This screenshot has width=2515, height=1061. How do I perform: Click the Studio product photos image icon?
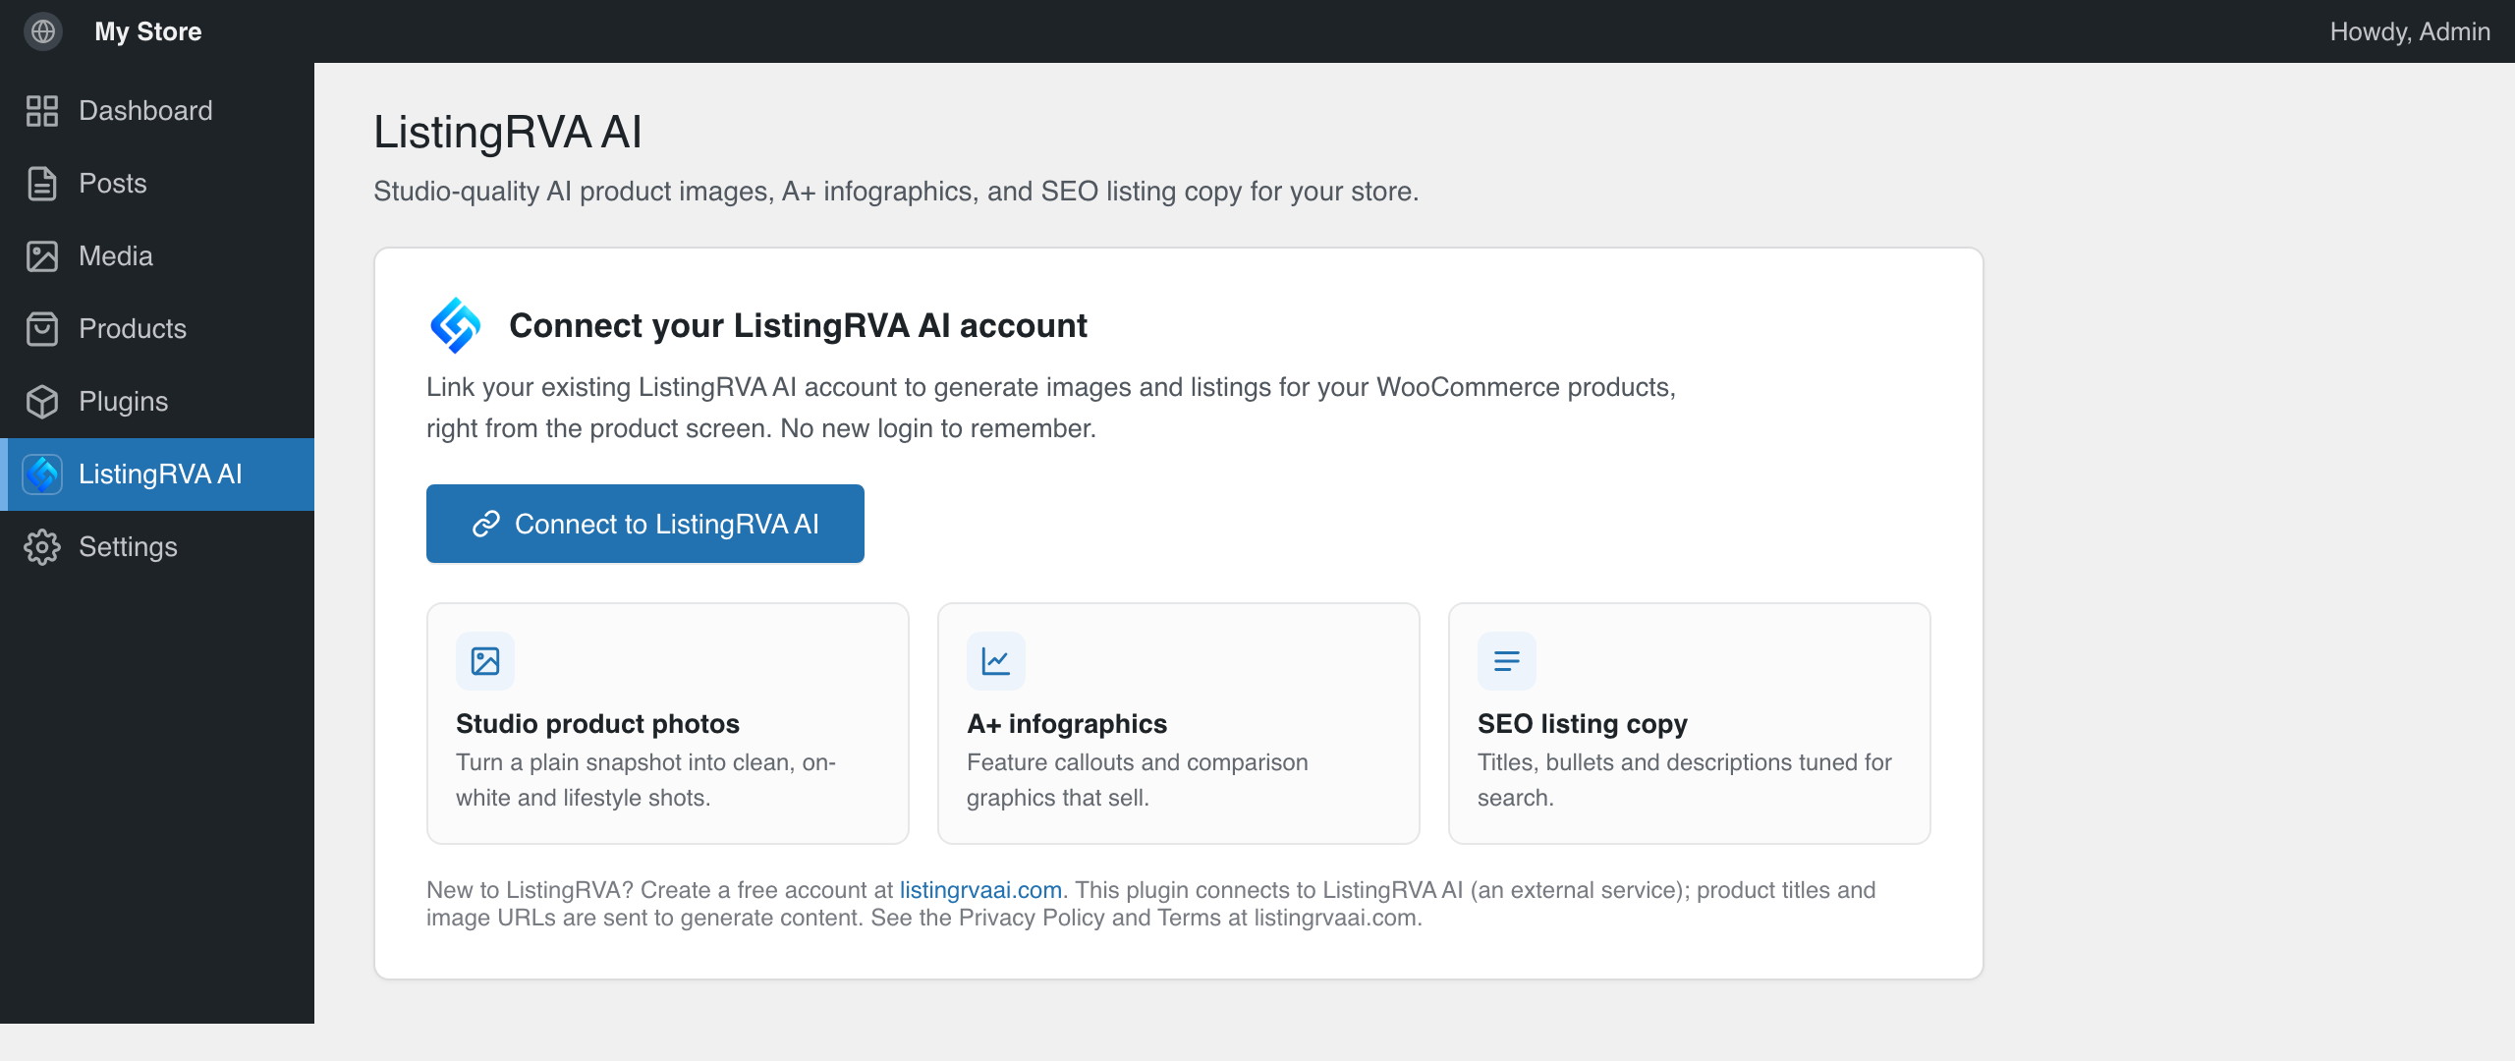(485, 661)
